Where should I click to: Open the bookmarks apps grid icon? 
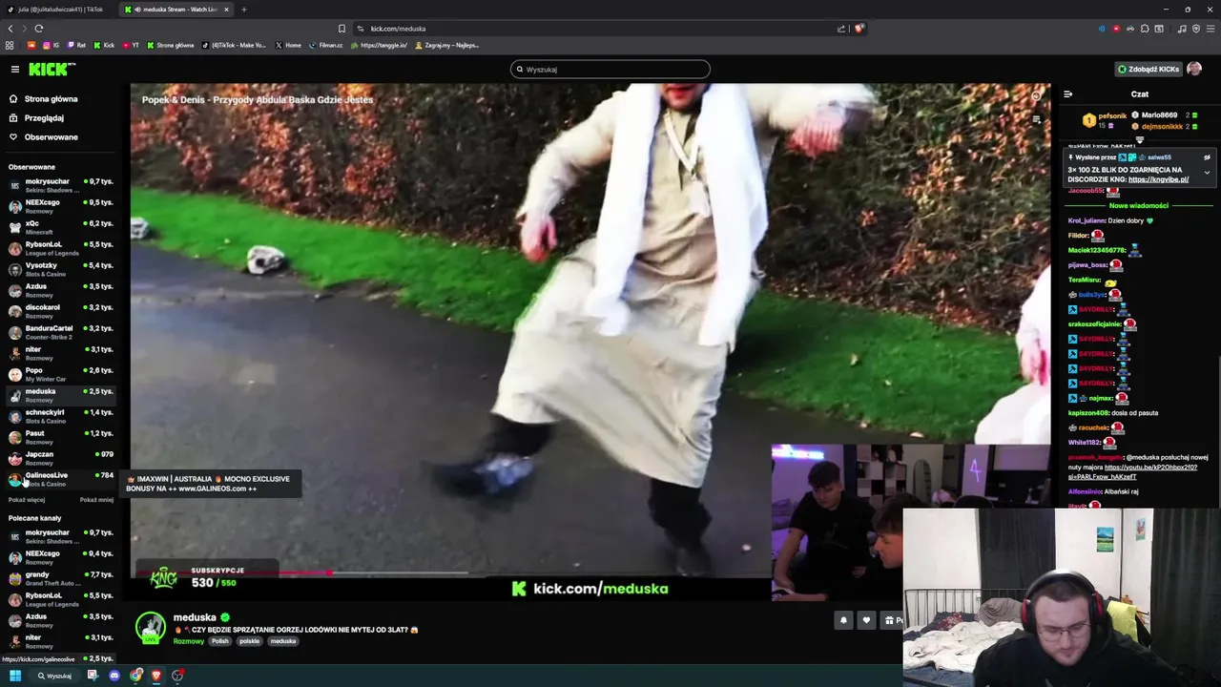tap(10, 45)
